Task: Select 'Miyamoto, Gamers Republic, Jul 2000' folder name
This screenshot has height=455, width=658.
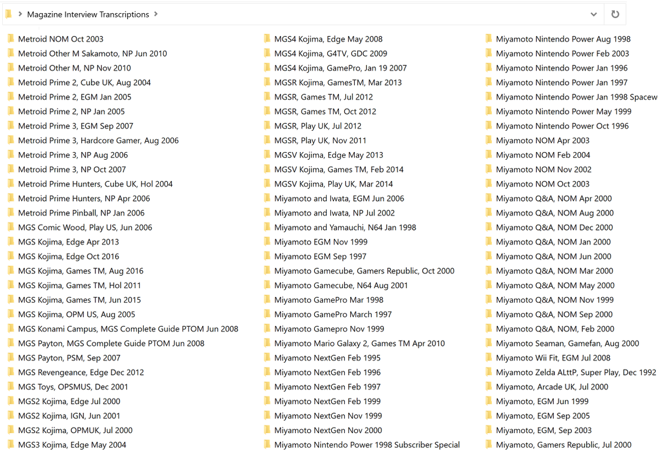Action: click(563, 445)
